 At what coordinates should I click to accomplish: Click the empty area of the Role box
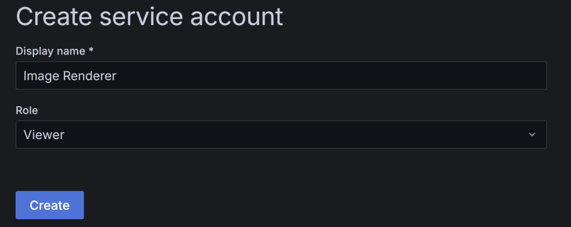tap(307, 135)
